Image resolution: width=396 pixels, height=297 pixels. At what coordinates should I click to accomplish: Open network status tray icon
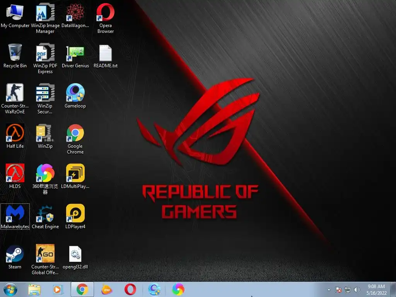pyautogui.click(x=348, y=290)
